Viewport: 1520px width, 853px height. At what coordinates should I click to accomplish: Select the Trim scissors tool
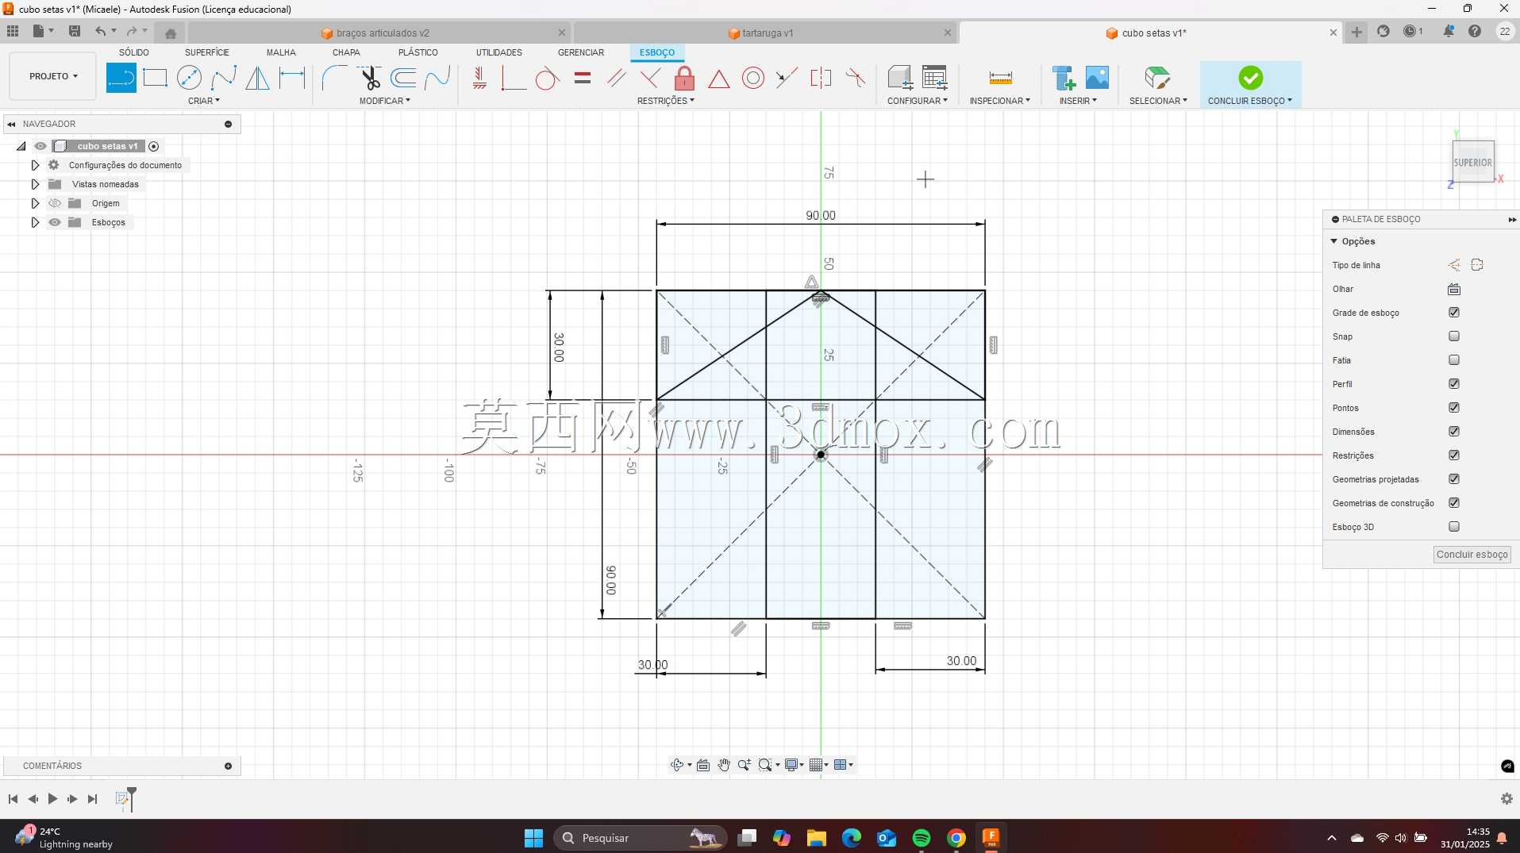pos(370,78)
